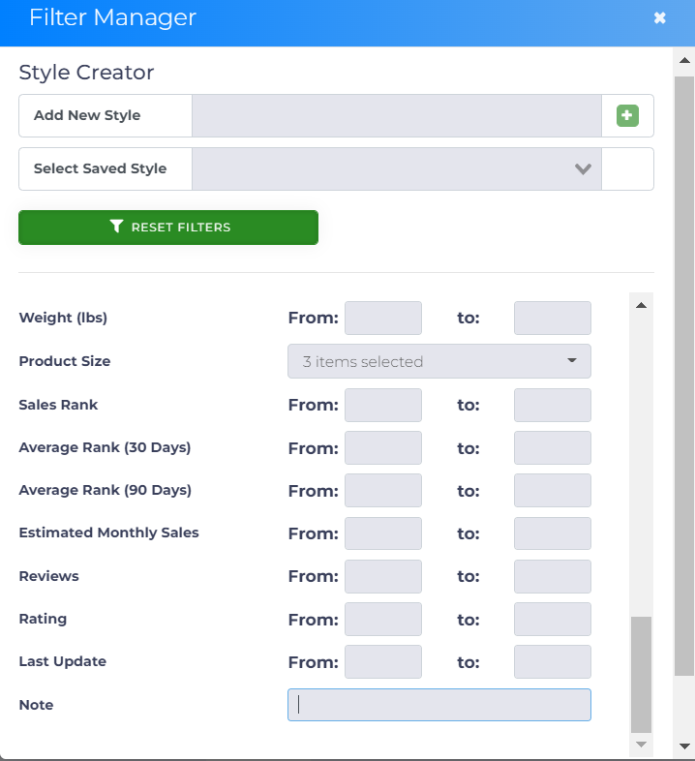Viewport: 695px width, 761px height.
Task: Click the Weight From input field
Action: [x=383, y=318]
